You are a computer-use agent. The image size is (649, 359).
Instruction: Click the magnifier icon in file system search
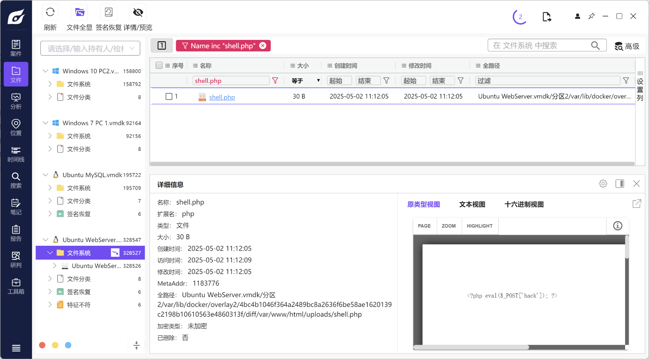pyautogui.click(x=595, y=45)
